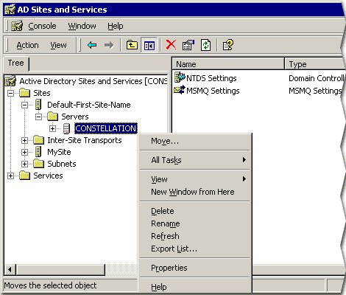
Task: Sort by the Name column header
Action: 228,64
